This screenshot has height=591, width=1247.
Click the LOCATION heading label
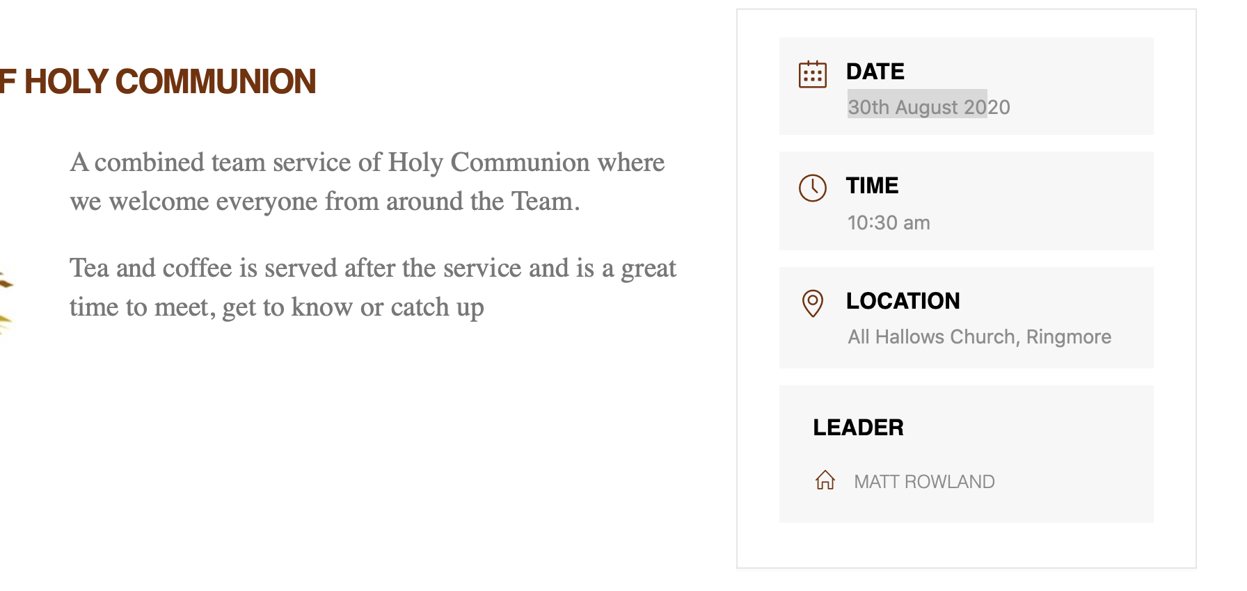(x=903, y=301)
